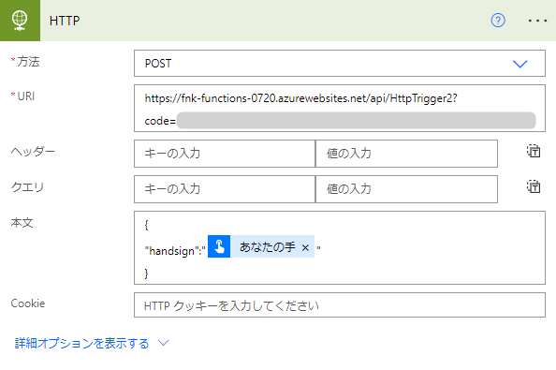Click the opening brace in 本文

pos(146,225)
